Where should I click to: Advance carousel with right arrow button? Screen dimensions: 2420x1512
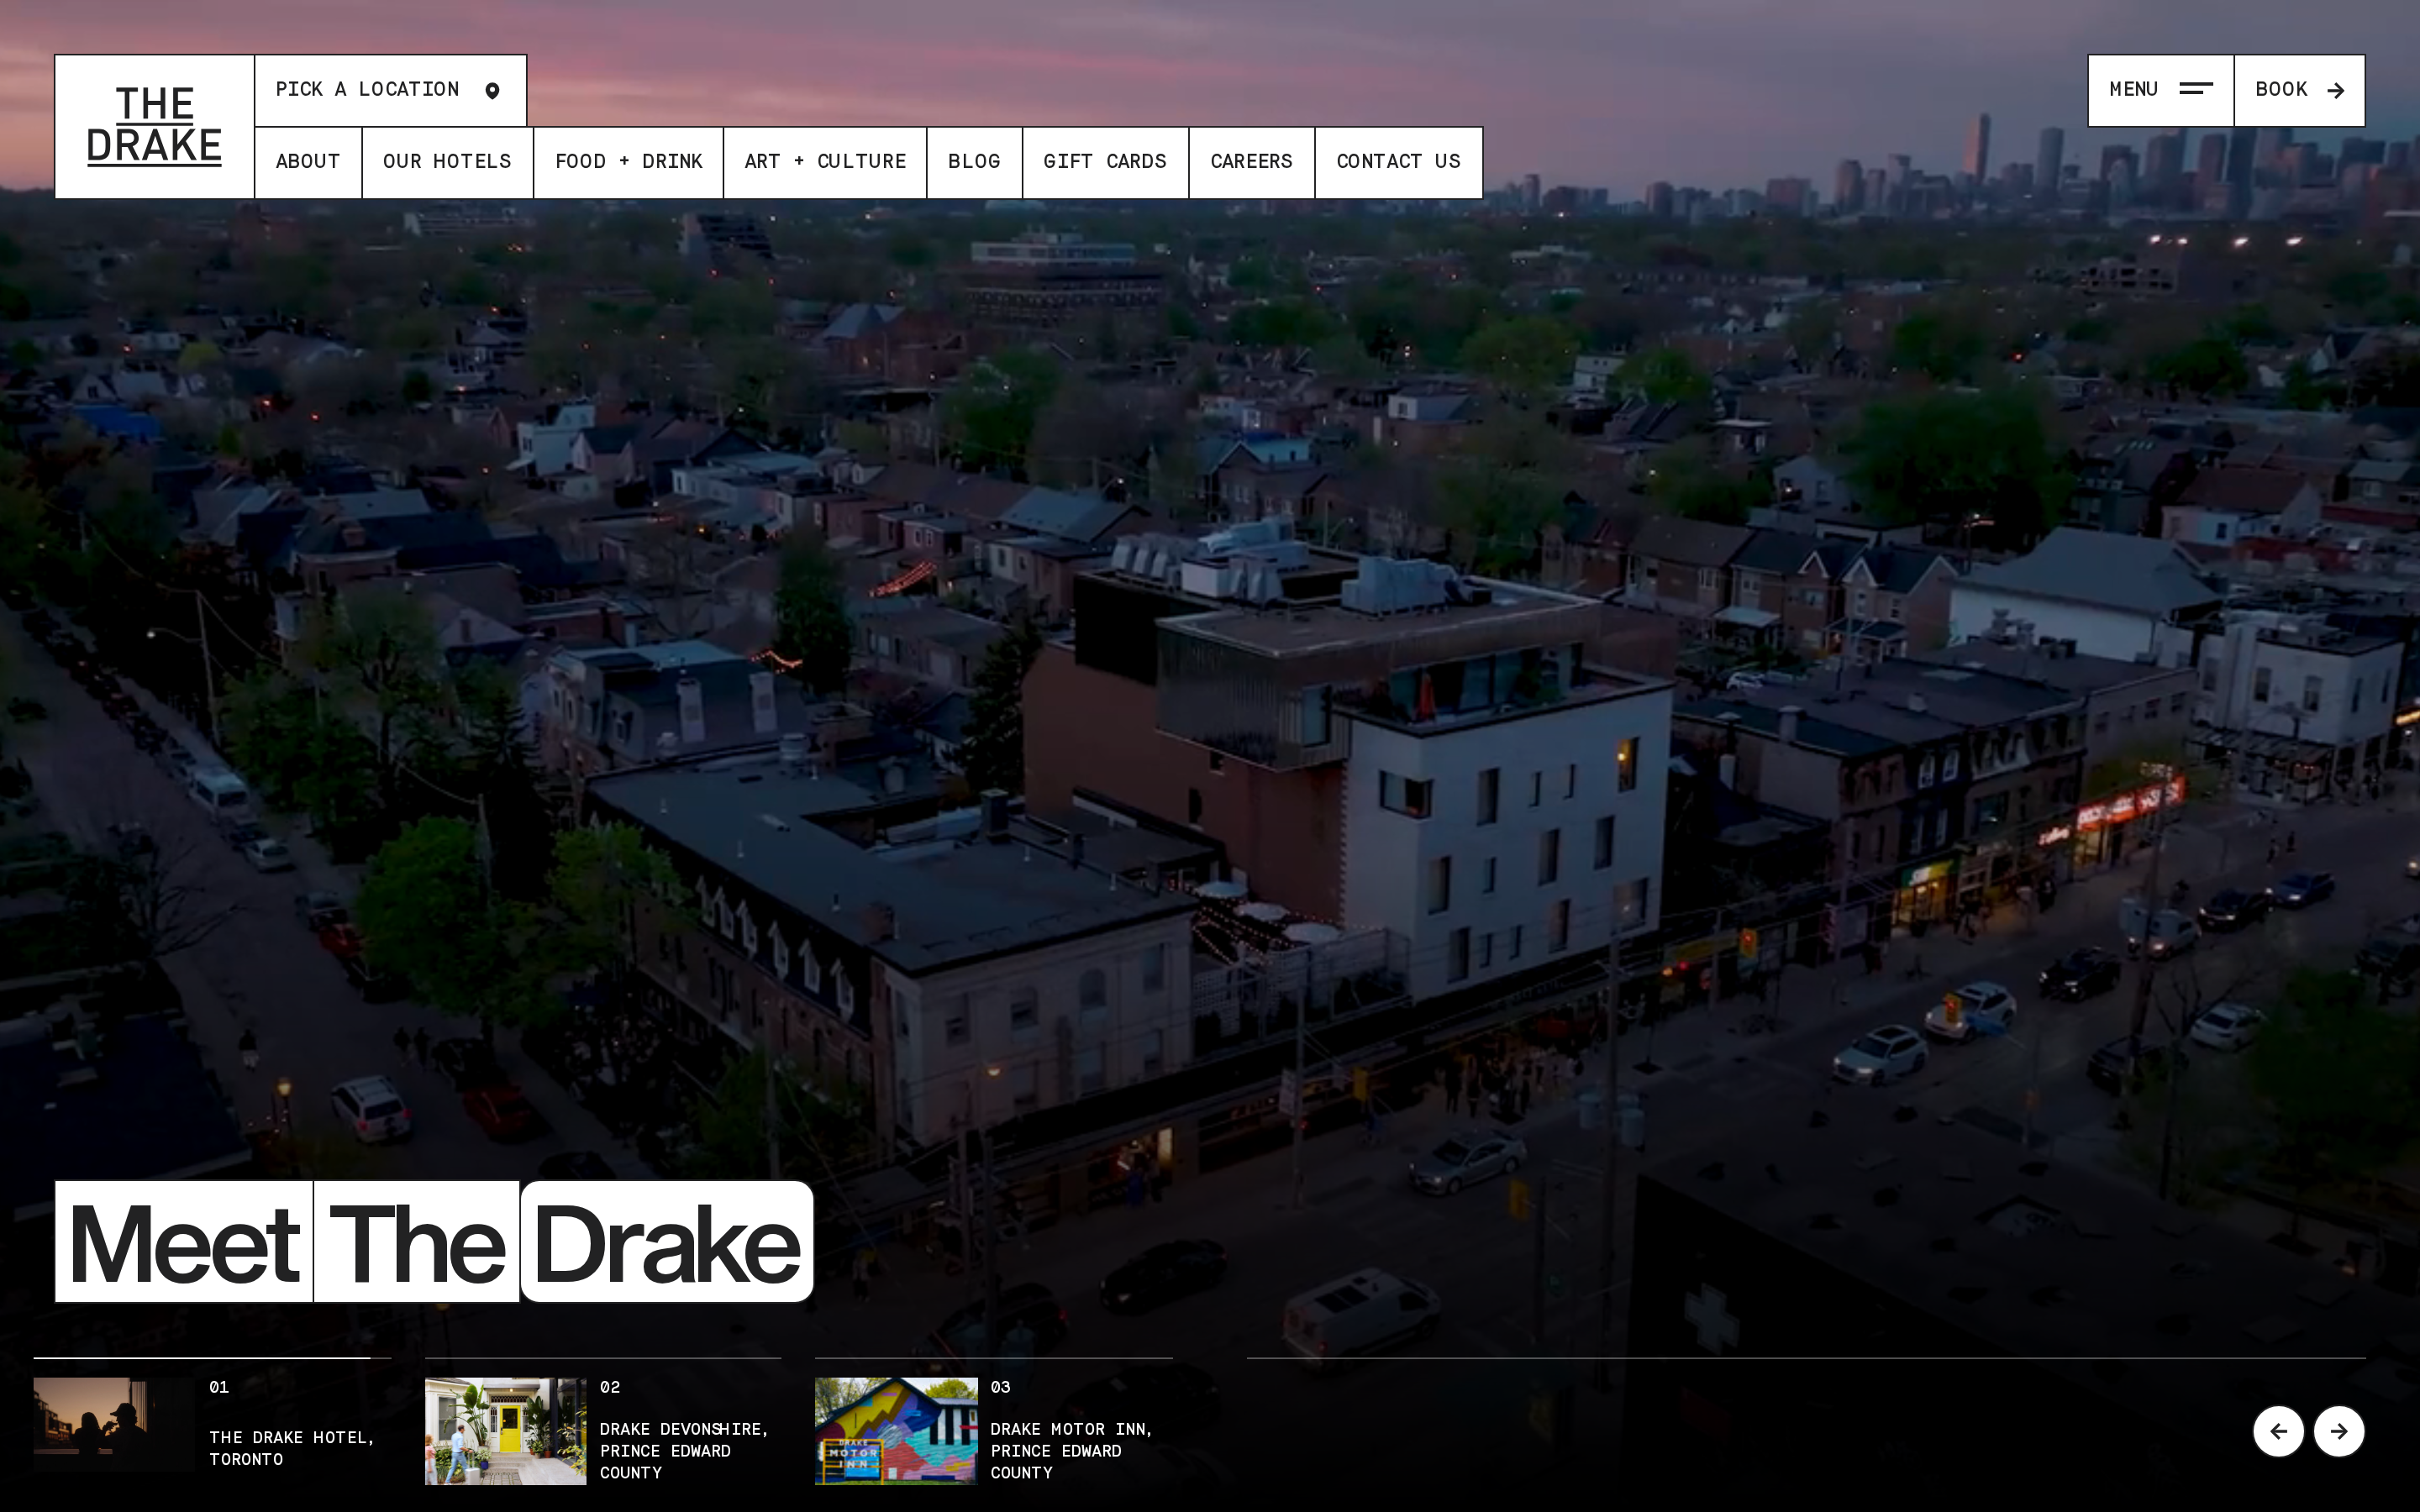pyautogui.click(x=2338, y=1431)
